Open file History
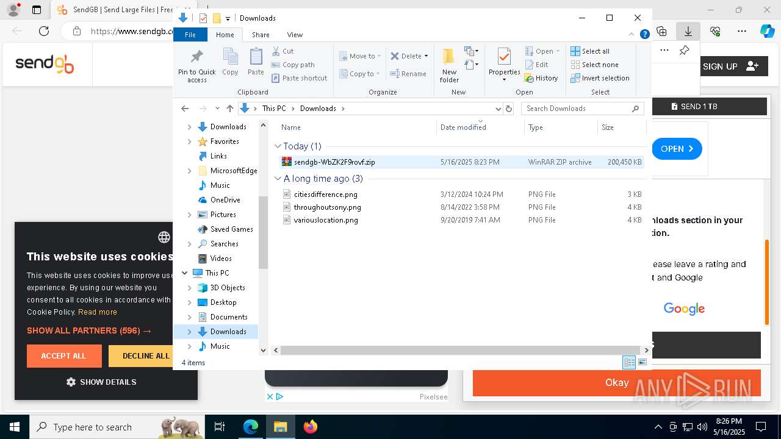Viewport: 781px width, 439px height. coord(541,78)
